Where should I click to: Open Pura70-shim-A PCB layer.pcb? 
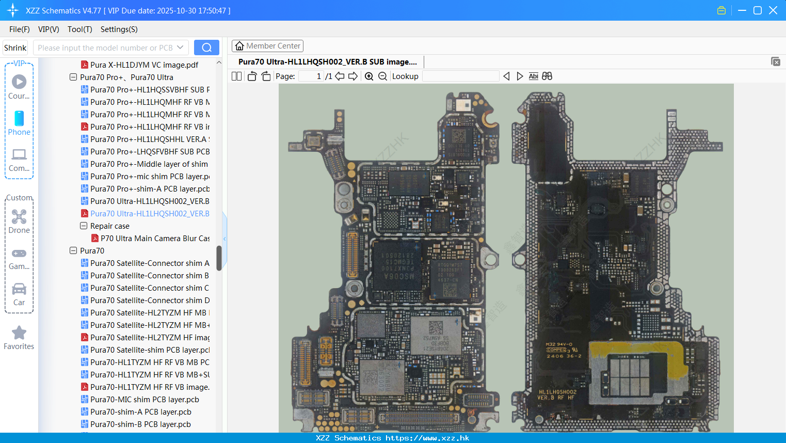136,412
